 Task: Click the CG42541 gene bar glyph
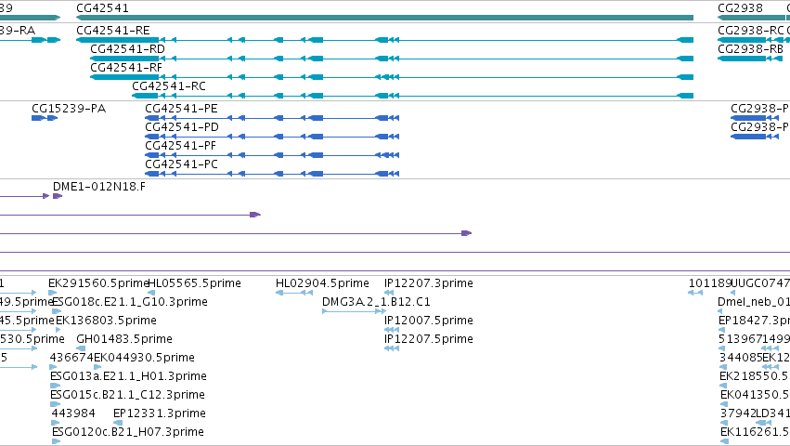pos(384,18)
